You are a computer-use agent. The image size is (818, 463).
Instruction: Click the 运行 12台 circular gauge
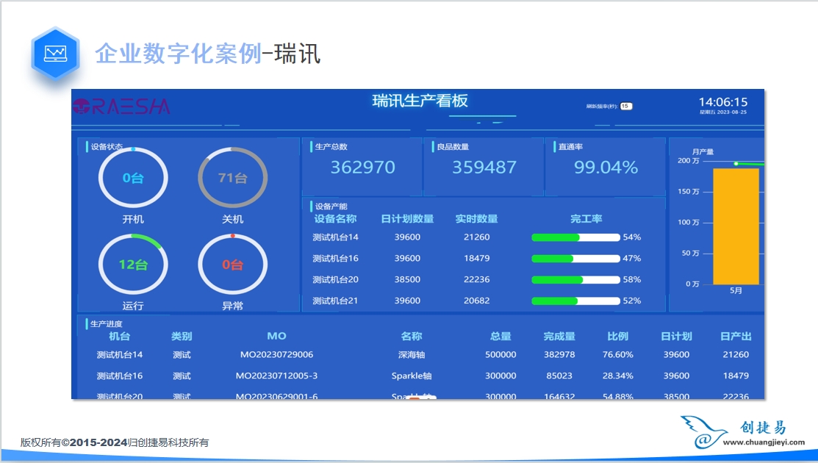[x=133, y=265]
